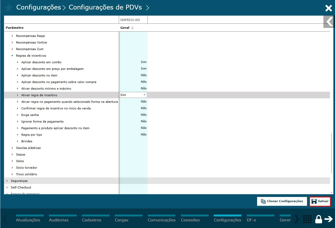Open the Configurações bottom tab

[x=228, y=220]
